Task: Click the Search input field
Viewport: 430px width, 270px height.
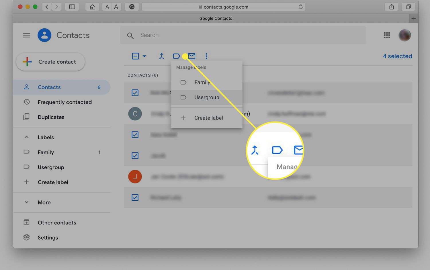Action: (x=243, y=35)
